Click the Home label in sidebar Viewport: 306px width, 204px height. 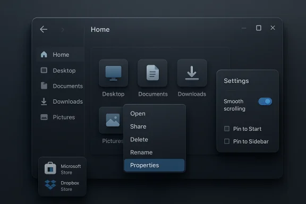point(61,55)
